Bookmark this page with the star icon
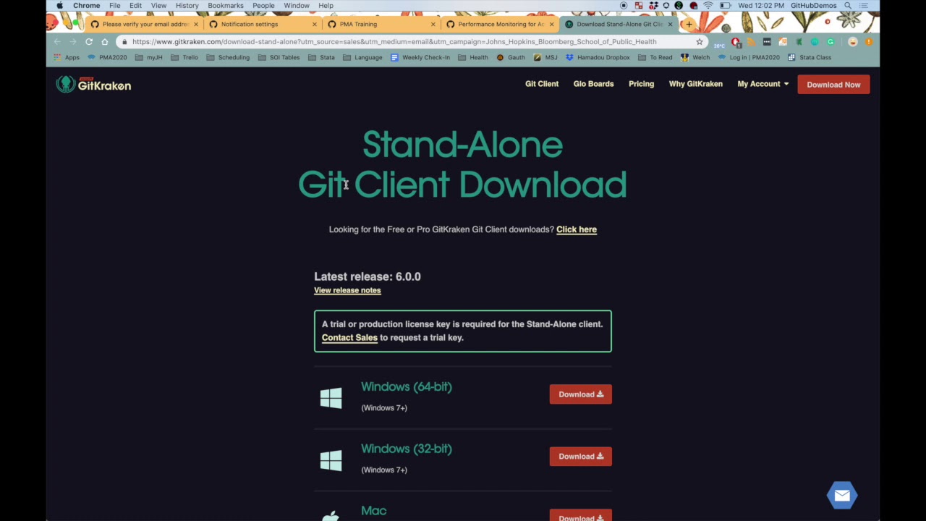The image size is (926, 521). [700, 42]
